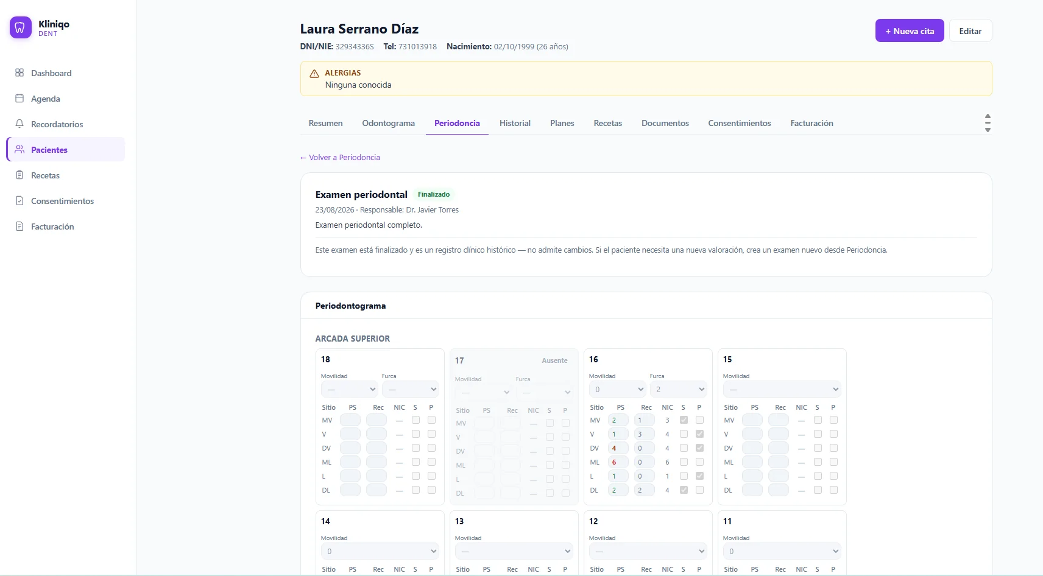The width and height of the screenshot is (1043, 576).
Task: Click the allergy warning triangle icon
Action: (x=314, y=74)
